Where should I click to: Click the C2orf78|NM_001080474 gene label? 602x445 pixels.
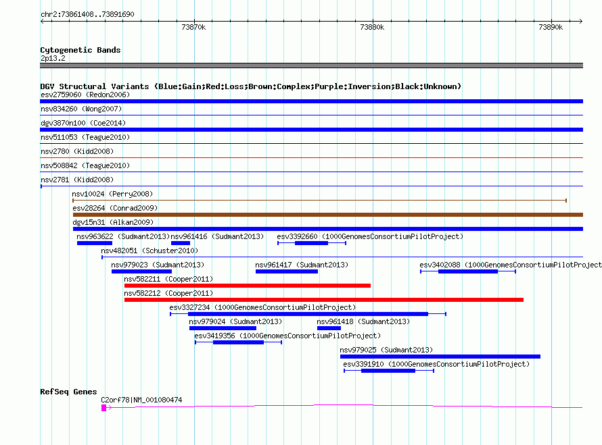click(x=141, y=400)
